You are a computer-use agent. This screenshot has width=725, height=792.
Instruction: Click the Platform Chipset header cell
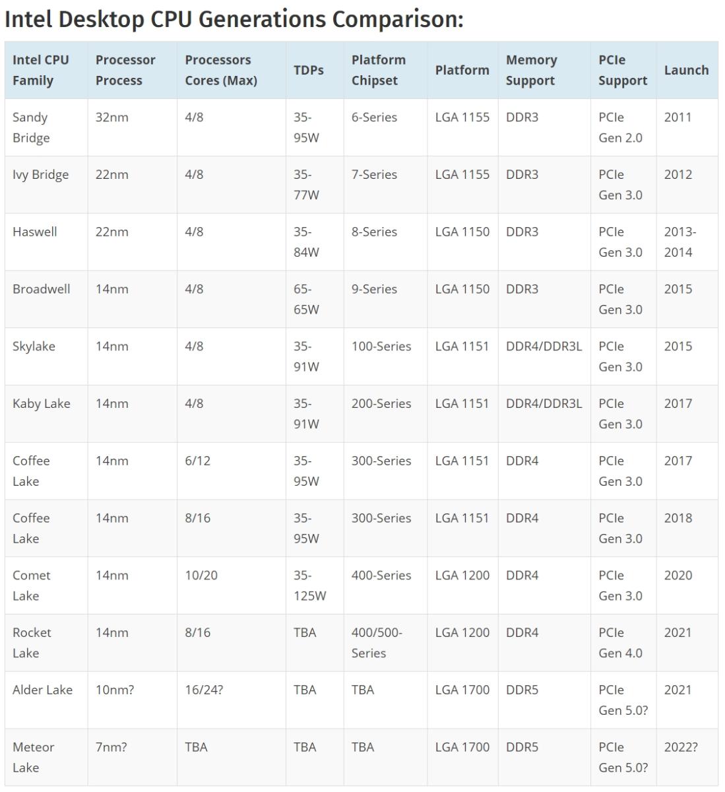[379, 70]
